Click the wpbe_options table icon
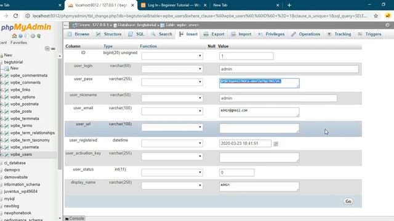This screenshot has height=221, width=394. (7, 97)
